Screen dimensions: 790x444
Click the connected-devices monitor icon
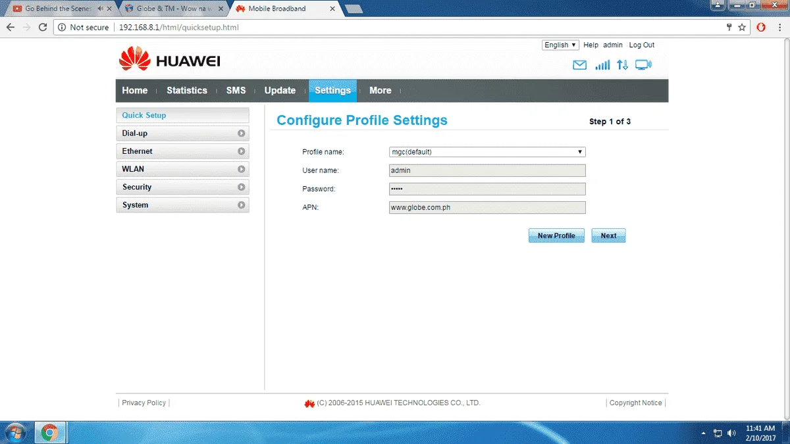643,65
